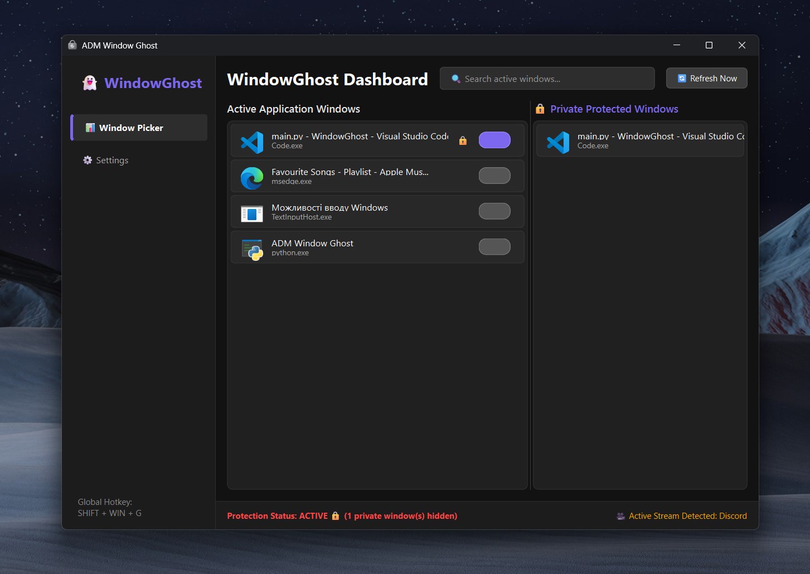Click the refresh arrows icon on Refresh Now
Viewport: 810px width, 574px height.
tap(682, 79)
